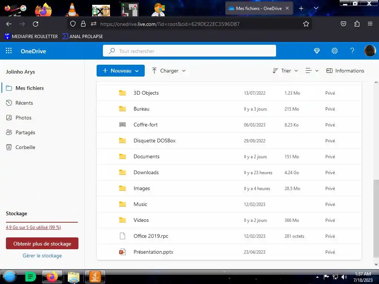Go to Mes fichiers in the sidebar

(x=30, y=88)
